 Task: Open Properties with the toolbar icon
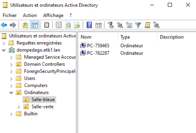point(59,25)
